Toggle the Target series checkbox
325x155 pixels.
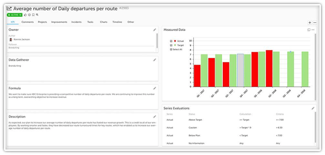171,45
